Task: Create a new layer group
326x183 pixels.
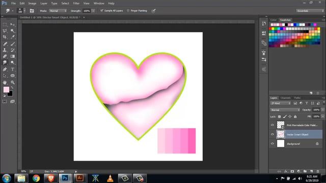Action: (x=305, y=171)
